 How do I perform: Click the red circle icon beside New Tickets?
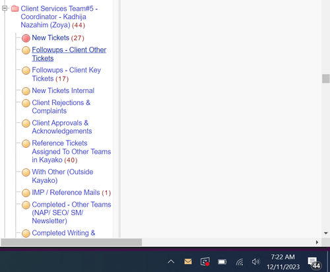[x=26, y=38]
